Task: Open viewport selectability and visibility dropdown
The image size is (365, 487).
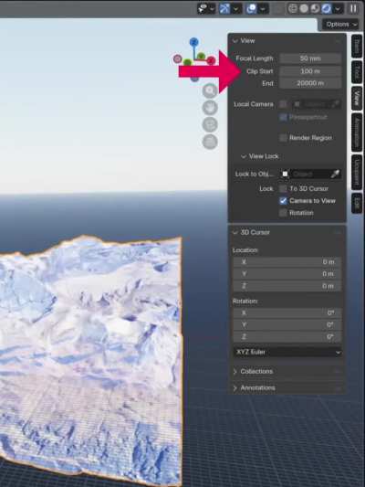Action: coord(206,9)
